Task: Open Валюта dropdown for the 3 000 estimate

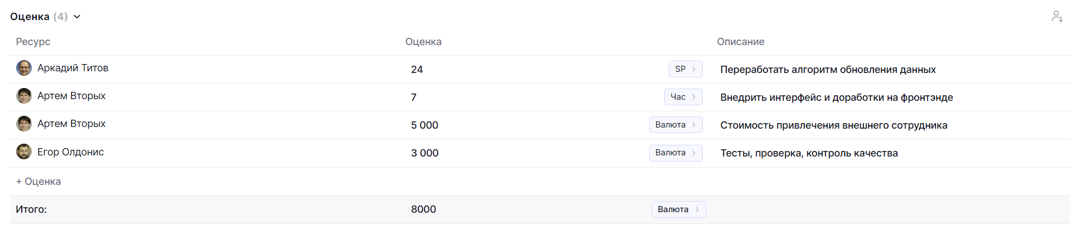Action: (675, 153)
